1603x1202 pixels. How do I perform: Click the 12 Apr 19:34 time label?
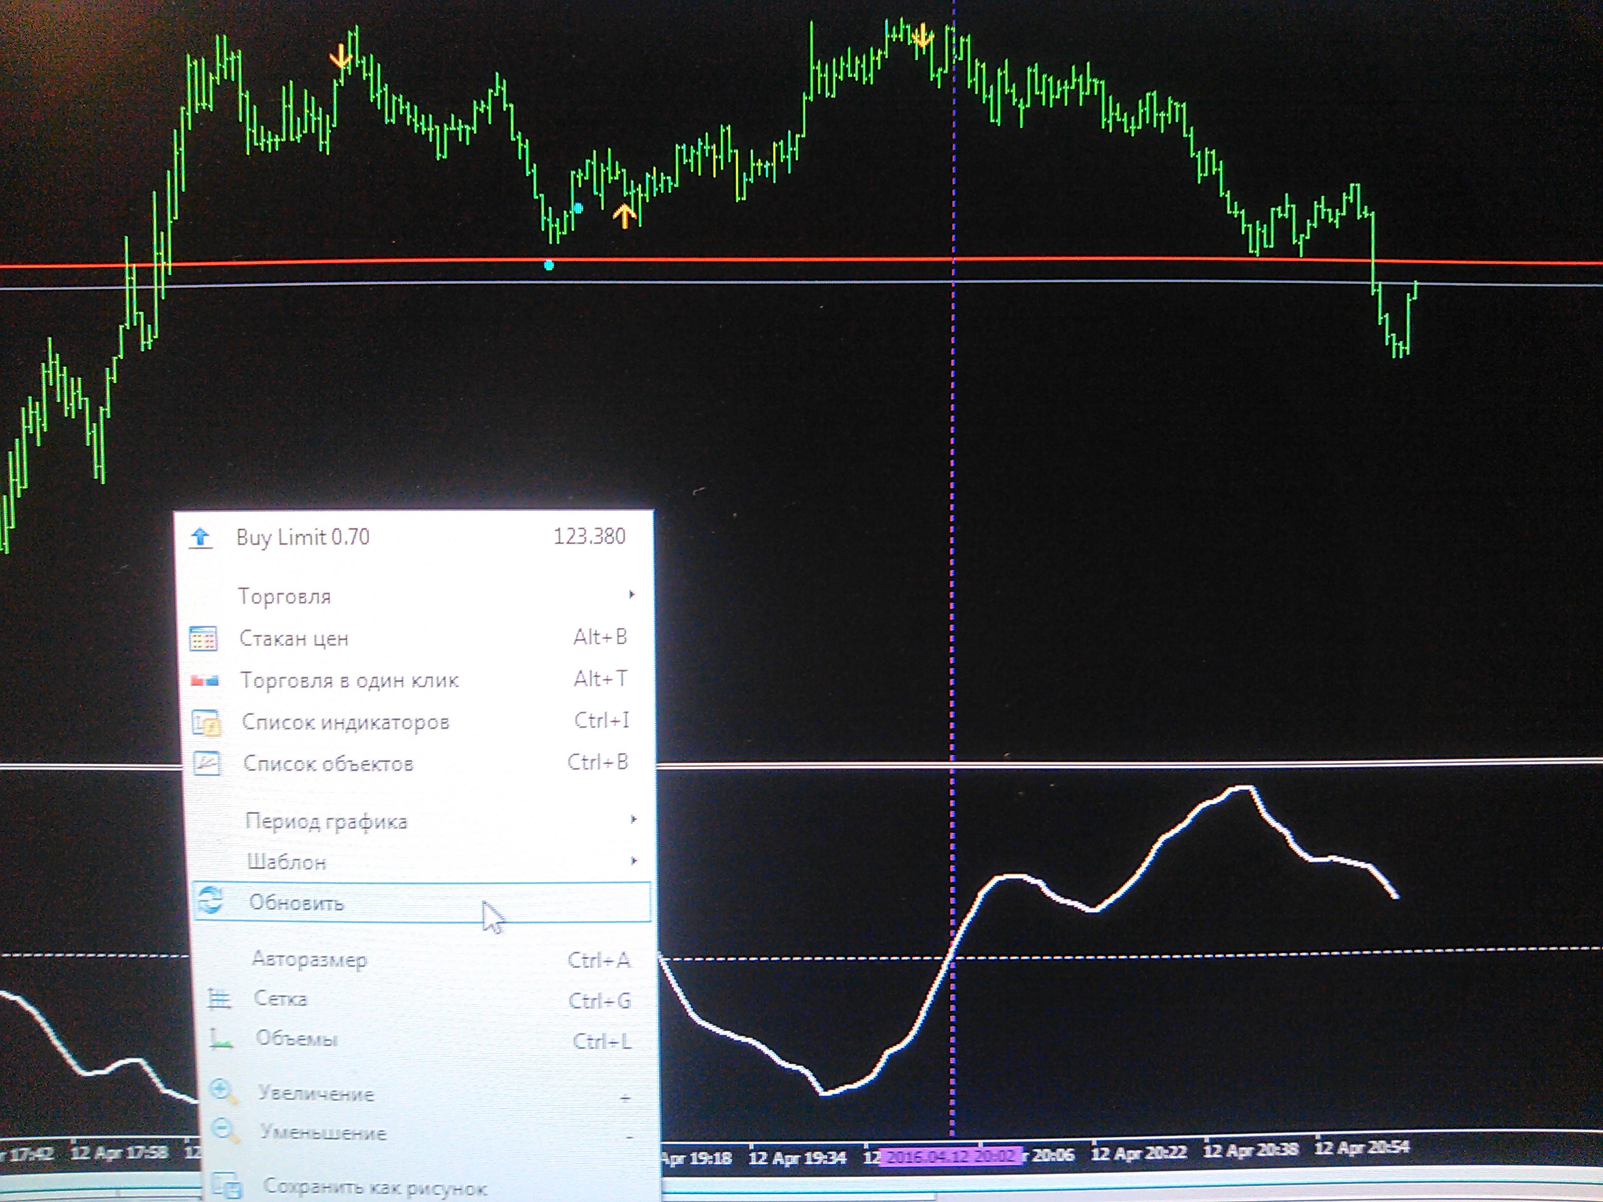tap(797, 1157)
